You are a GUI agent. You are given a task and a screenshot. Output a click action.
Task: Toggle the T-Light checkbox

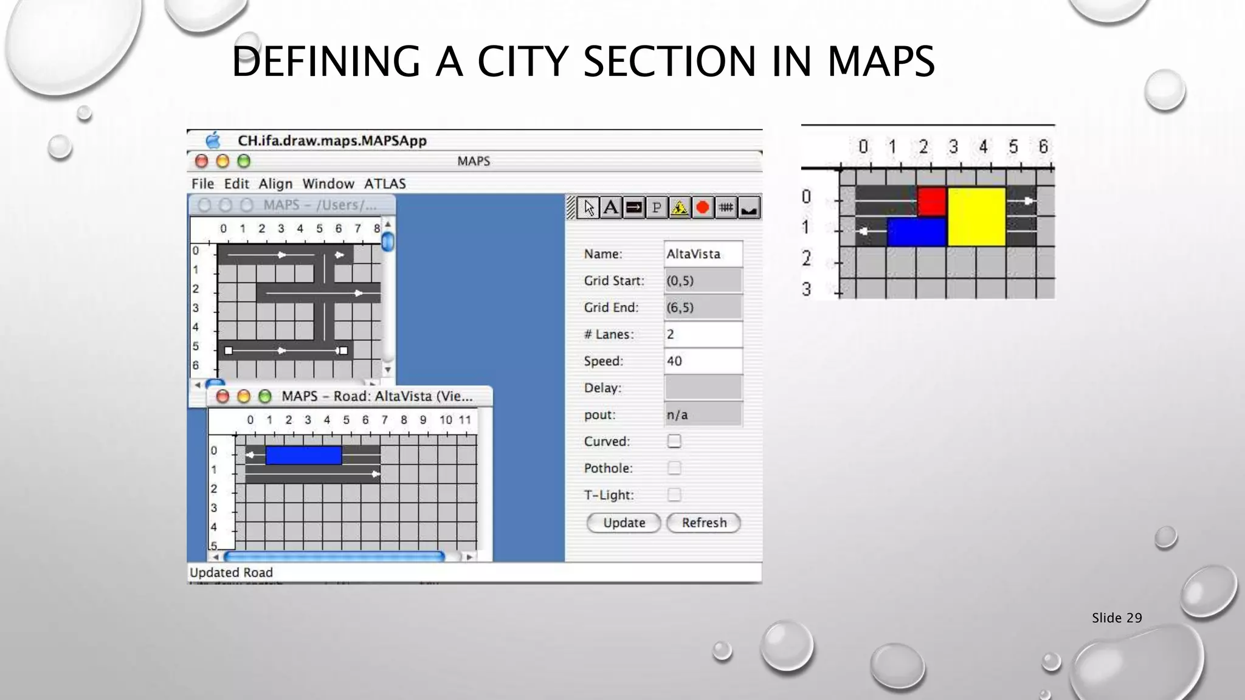pos(674,495)
